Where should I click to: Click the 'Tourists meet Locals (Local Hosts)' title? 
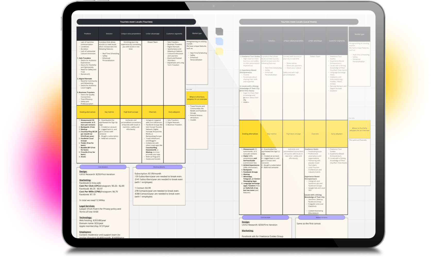click(299, 22)
